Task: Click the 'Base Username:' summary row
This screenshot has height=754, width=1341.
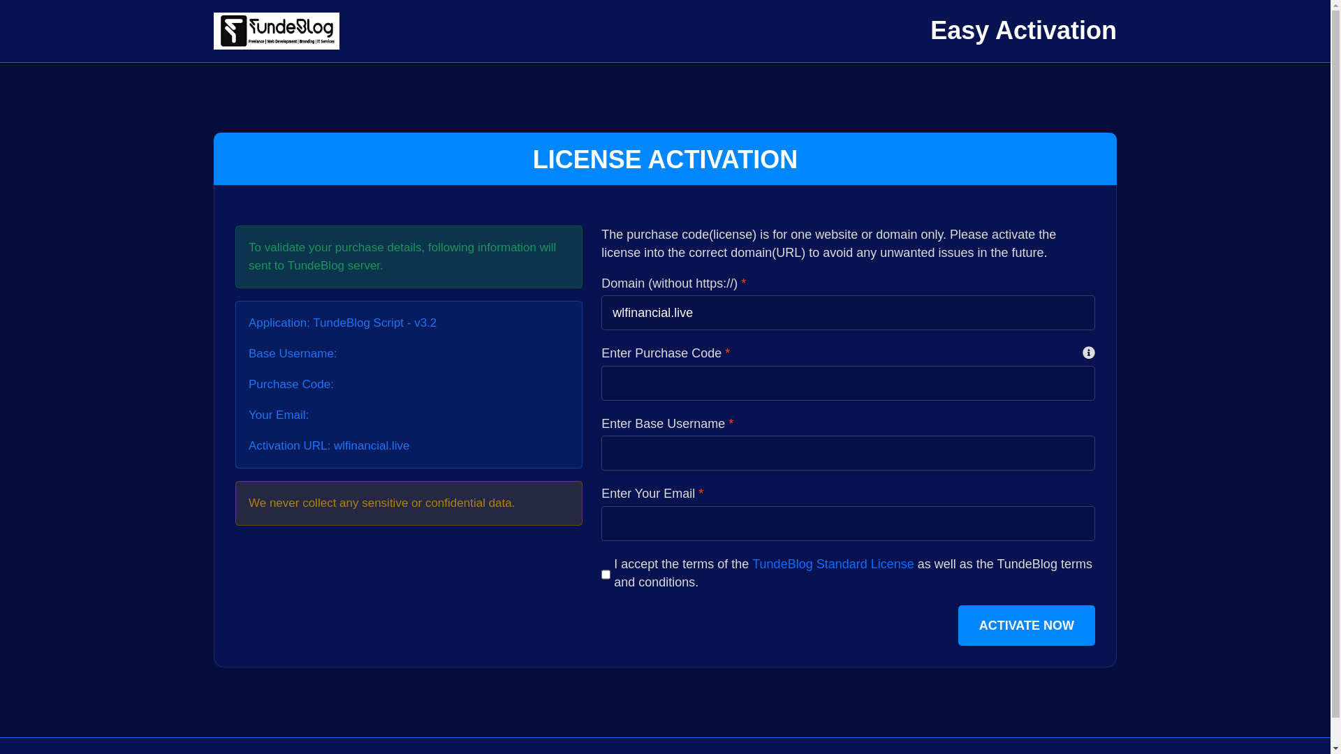Action: pyautogui.click(x=293, y=353)
